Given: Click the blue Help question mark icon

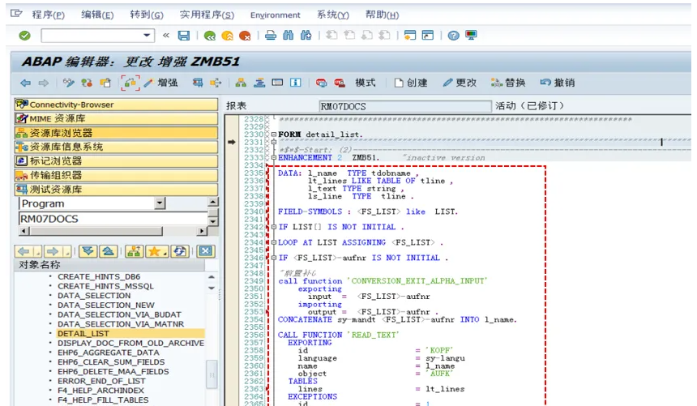Looking at the screenshot, I should [x=453, y=35].
